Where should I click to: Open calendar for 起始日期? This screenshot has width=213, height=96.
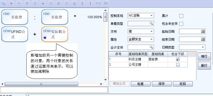(x=203, y=31)
